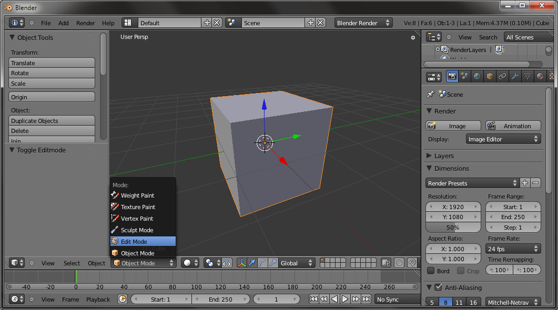
Task: Adjust the 50% resolution percentage slider
Action: (x=453, y=228)
